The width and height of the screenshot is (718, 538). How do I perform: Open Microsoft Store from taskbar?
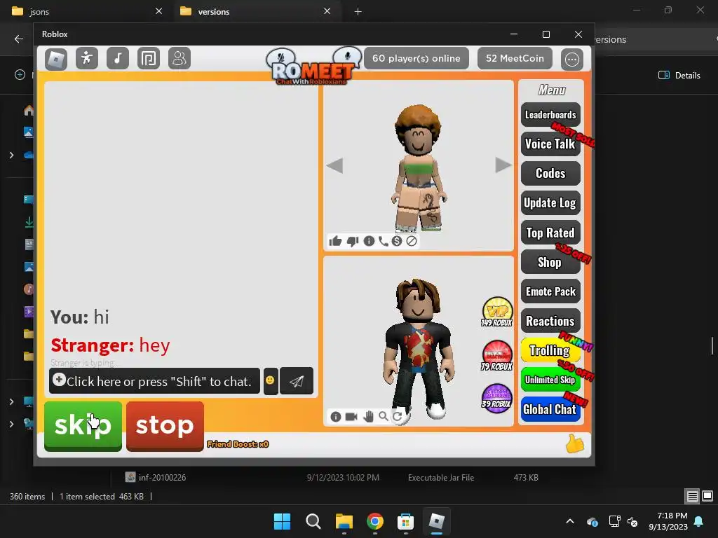(406, 521)
